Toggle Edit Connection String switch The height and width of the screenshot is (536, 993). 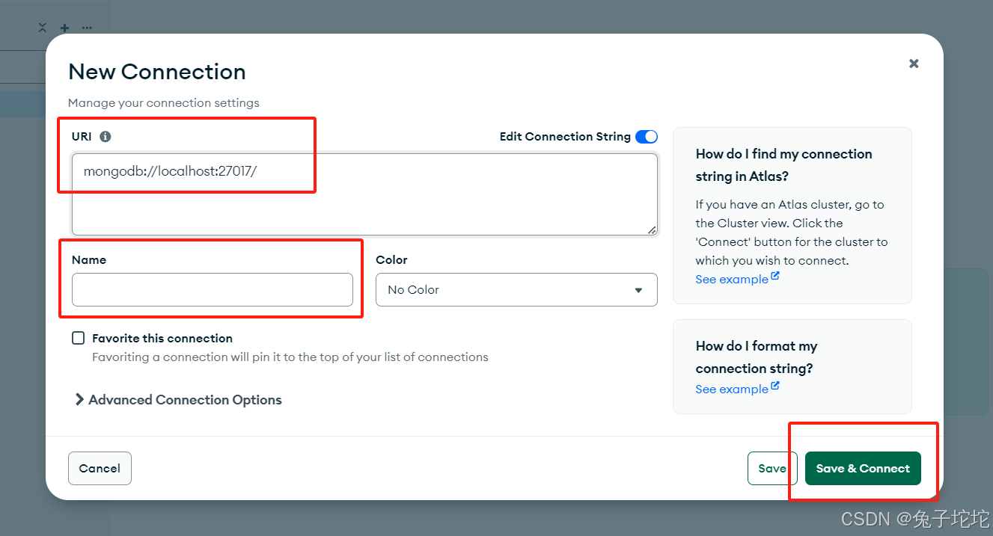[x=647, y=137]
